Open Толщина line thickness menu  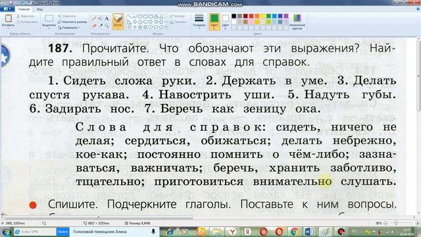(199, 21)
